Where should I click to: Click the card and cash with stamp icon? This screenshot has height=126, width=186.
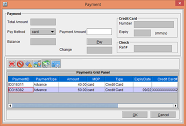(x=37, y=64)
